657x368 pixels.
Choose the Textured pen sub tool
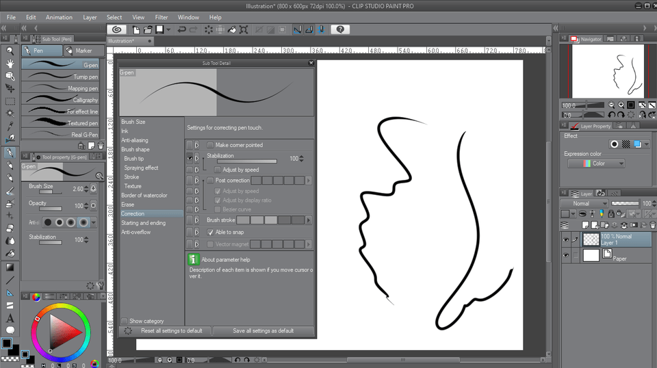pos(60,122)
